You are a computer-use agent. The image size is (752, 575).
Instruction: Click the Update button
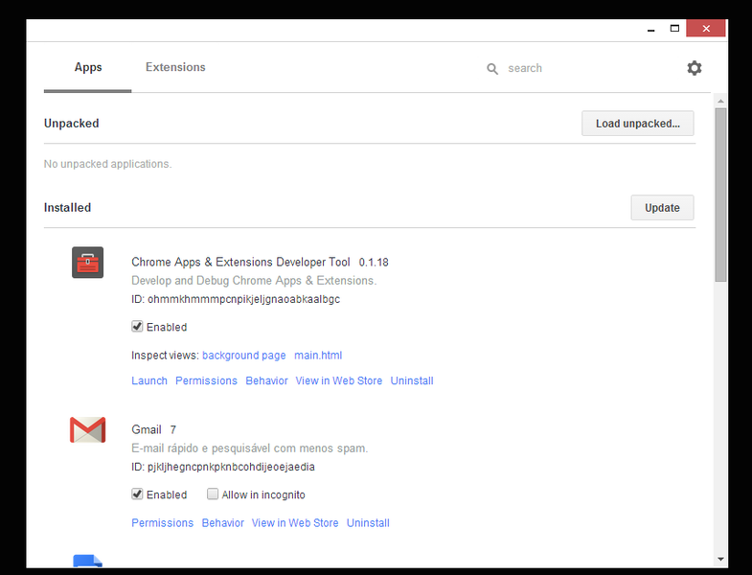(x=662, y=208)
